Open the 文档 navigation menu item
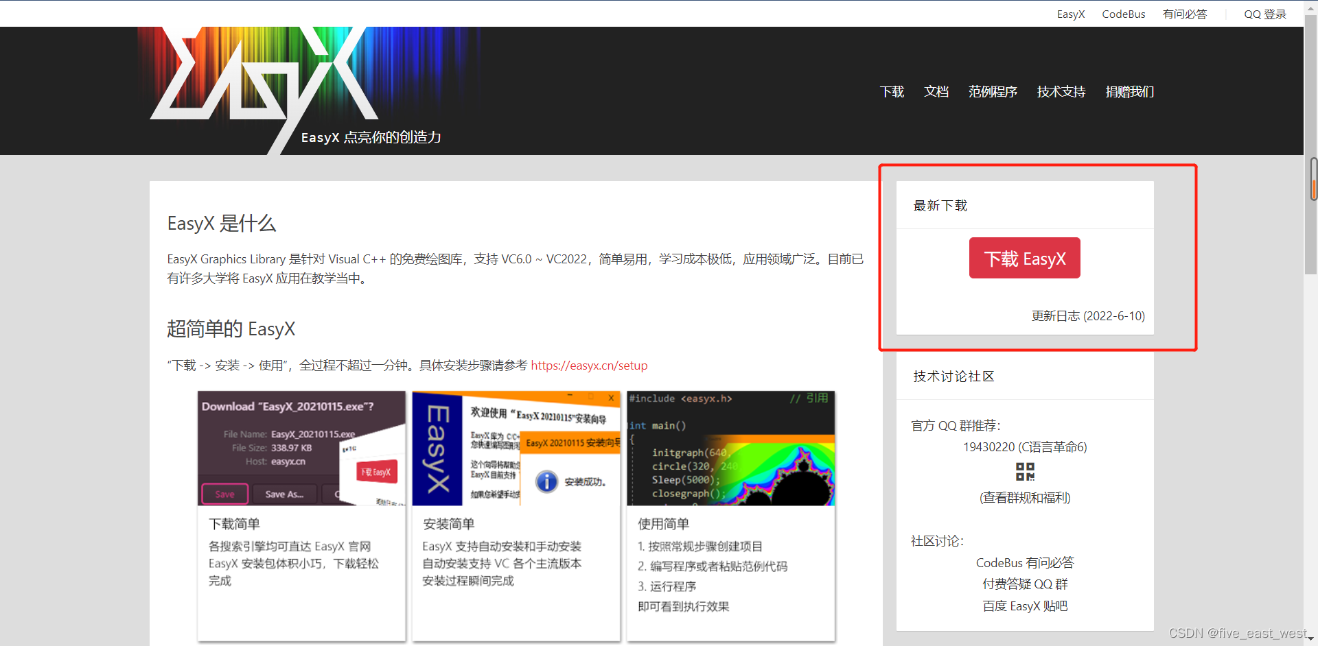 (x=936, y=92)
